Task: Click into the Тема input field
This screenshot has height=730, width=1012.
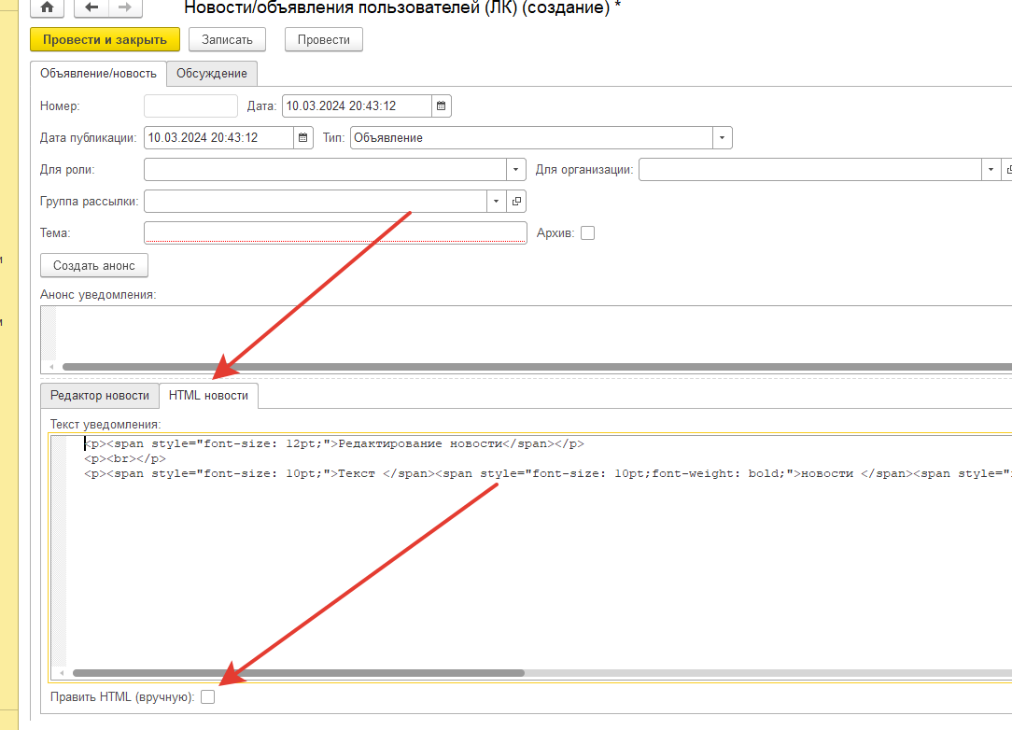Action: (x=336, y=232)
